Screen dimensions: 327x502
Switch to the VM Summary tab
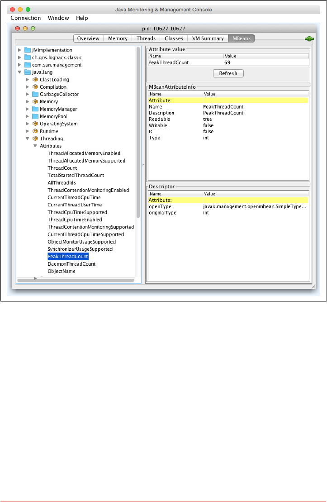point(208,38)
